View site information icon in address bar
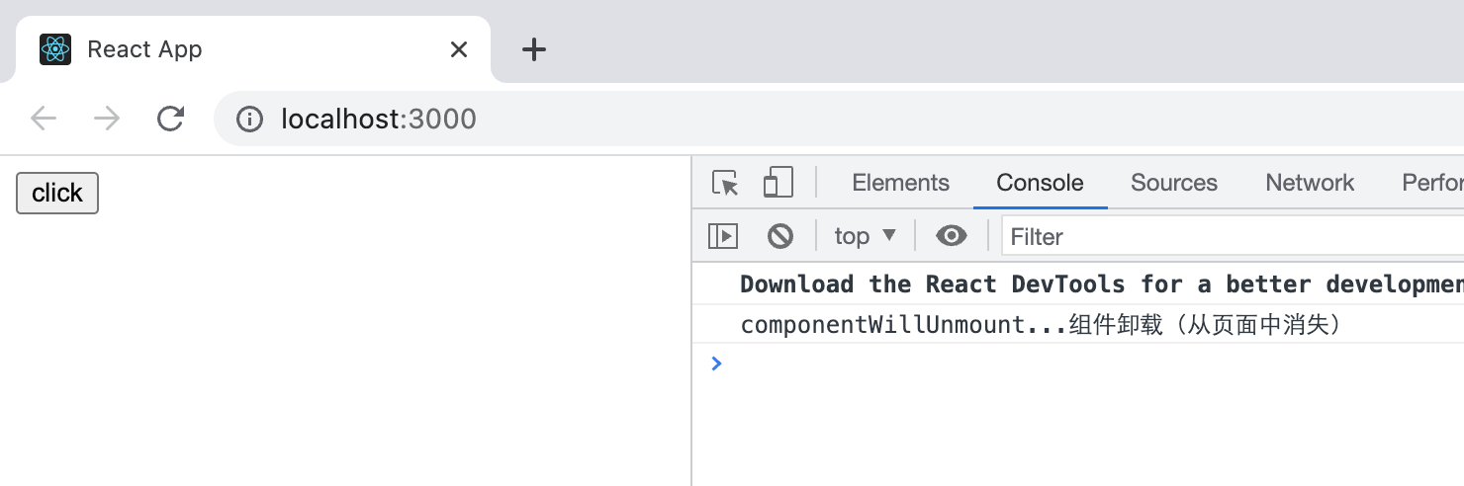 [249, 120]
